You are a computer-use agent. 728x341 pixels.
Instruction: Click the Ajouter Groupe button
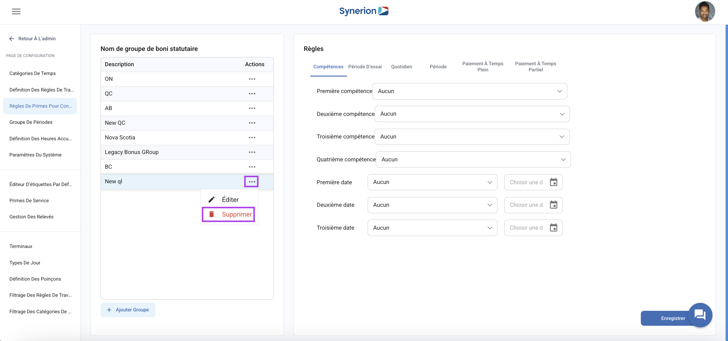click(x=128, y=310)
